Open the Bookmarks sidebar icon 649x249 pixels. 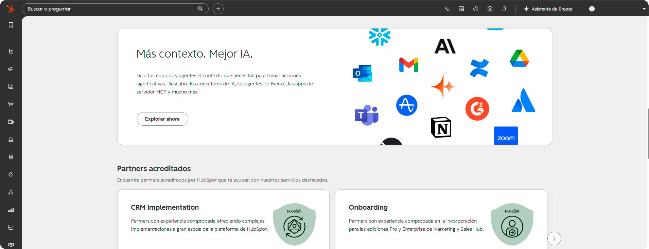point(11,25)
